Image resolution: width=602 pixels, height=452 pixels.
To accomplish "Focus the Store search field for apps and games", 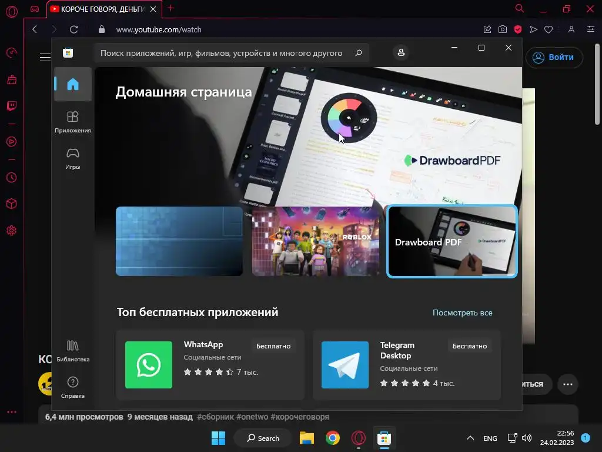I will (231, 52).
